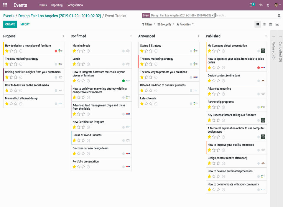This screenshot has width=283, height=207.
Task: Set second star on Advanced reporting
Action: click(214, 94)
